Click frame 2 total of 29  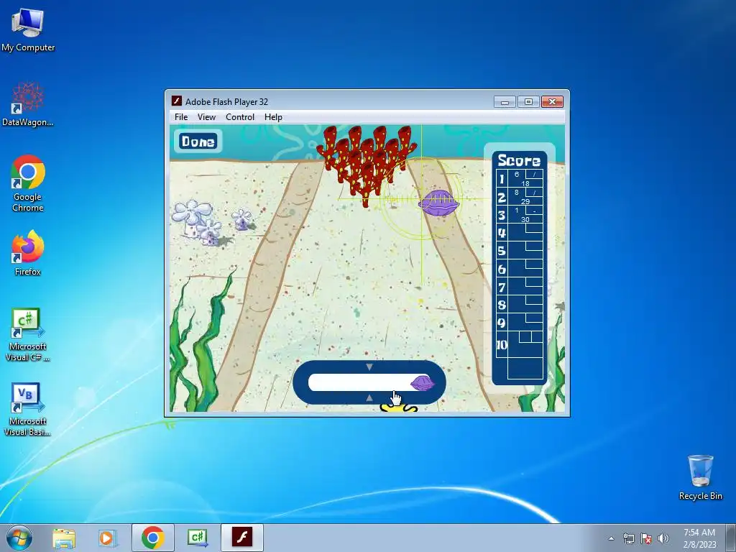pos(525,201)
